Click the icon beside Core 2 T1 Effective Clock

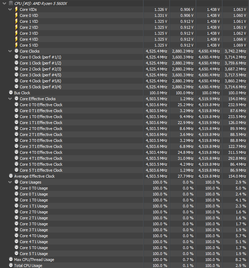point(16,134)
